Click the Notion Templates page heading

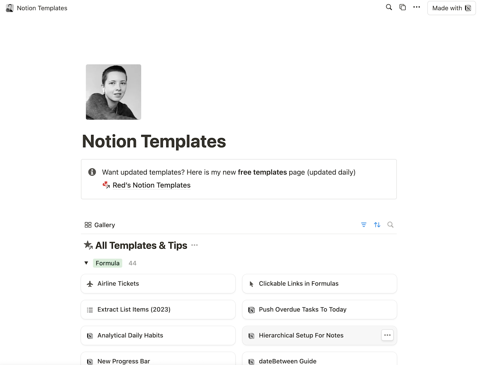[154, 141]
